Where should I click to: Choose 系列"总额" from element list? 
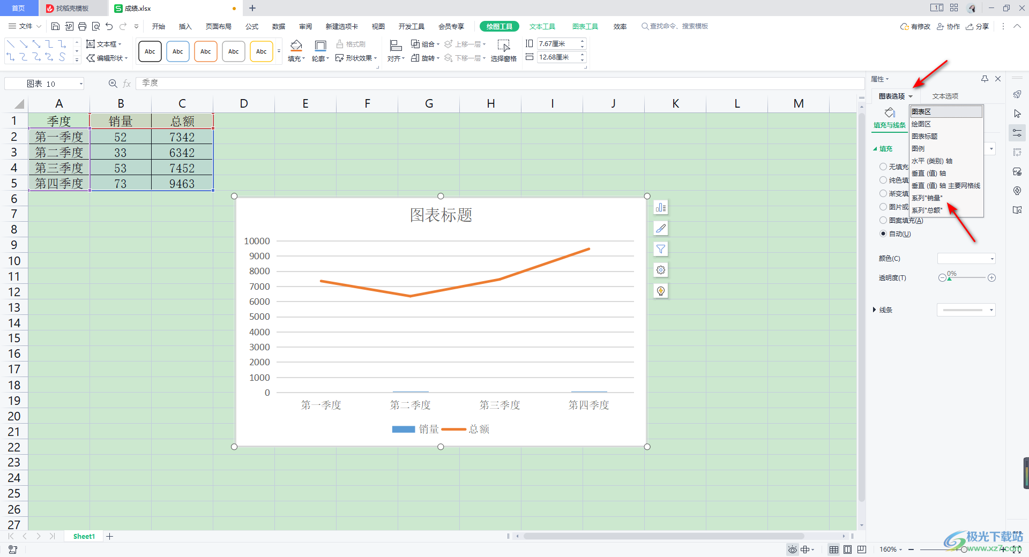tap(946, 210)
